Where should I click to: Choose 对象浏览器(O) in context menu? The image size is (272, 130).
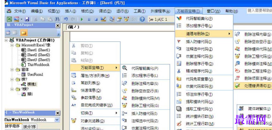[x=95, y=121]
